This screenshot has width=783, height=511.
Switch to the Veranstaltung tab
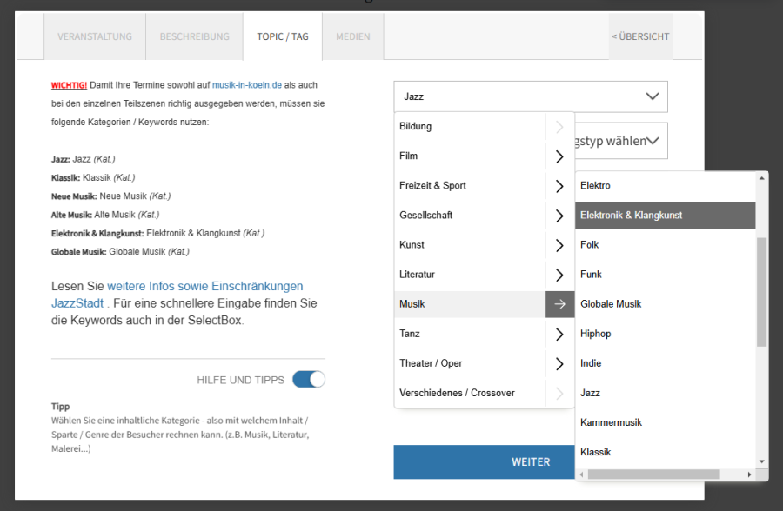tap(95, 36)
